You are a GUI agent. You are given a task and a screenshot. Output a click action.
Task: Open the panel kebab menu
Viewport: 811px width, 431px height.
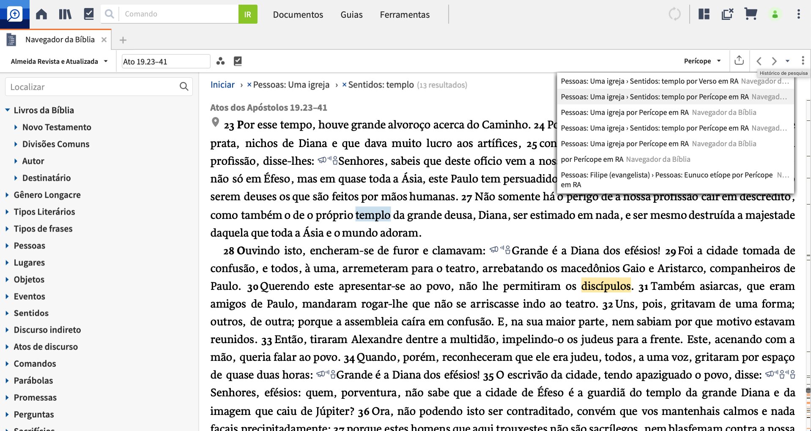pyautogui.click(x=803, y=60)
